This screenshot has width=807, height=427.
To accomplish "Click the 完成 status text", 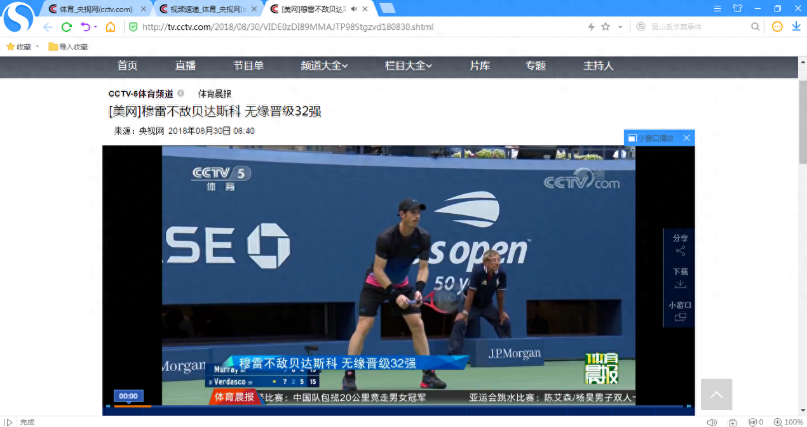I will click(x=27, y=422).
